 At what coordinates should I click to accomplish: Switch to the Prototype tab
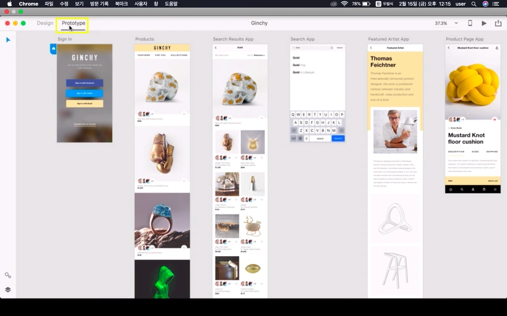point(74,23)
